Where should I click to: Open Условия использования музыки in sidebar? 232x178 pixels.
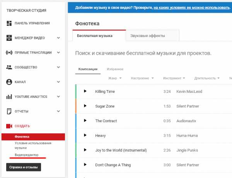pos(33,145)
